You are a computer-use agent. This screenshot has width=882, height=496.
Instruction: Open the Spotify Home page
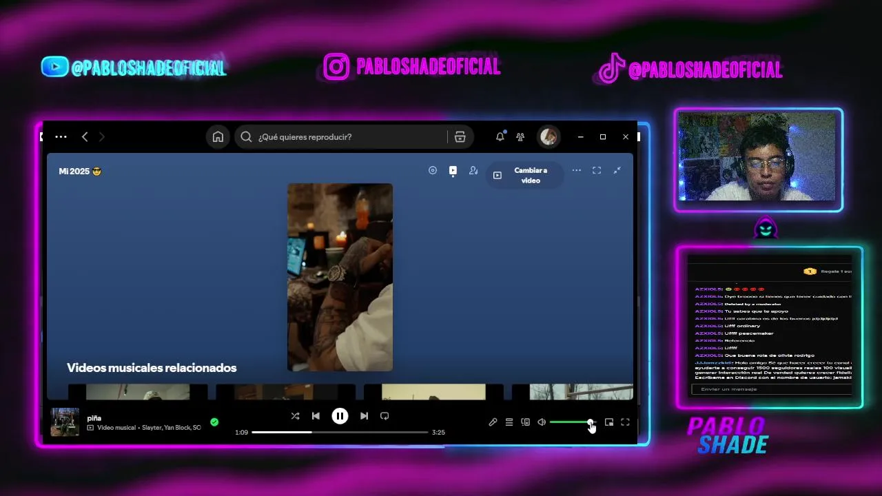218,136
